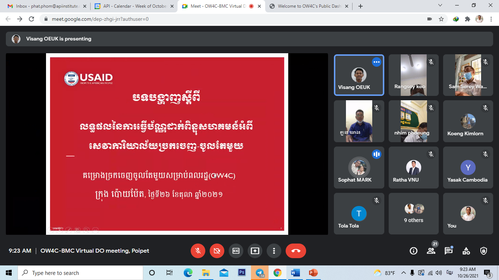Click the bookmark star in address bar
This screenshot has width=499, height=280.
click(x=441, y=19)
